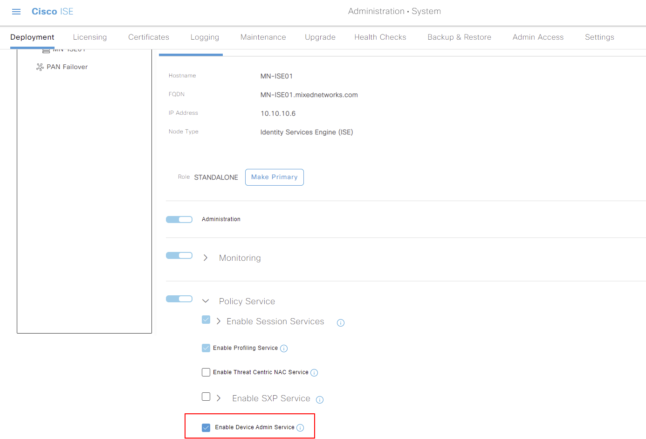Click the STANDALONE role text
The image size is (646, 439).
tap(216, 177)
